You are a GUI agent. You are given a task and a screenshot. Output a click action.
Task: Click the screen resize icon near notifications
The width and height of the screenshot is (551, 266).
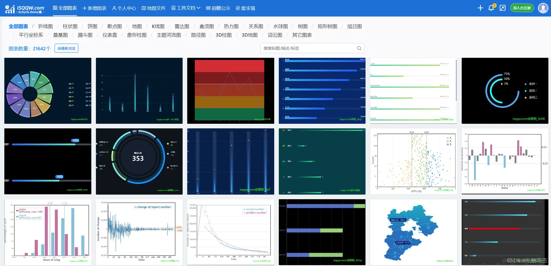(502, 8)
